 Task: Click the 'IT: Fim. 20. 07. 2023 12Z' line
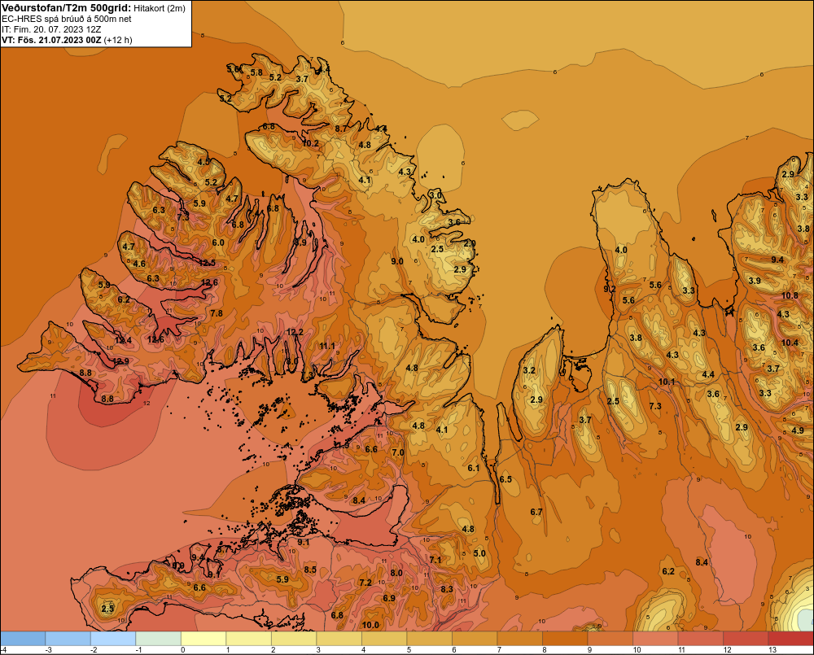[x=51, y=29]
